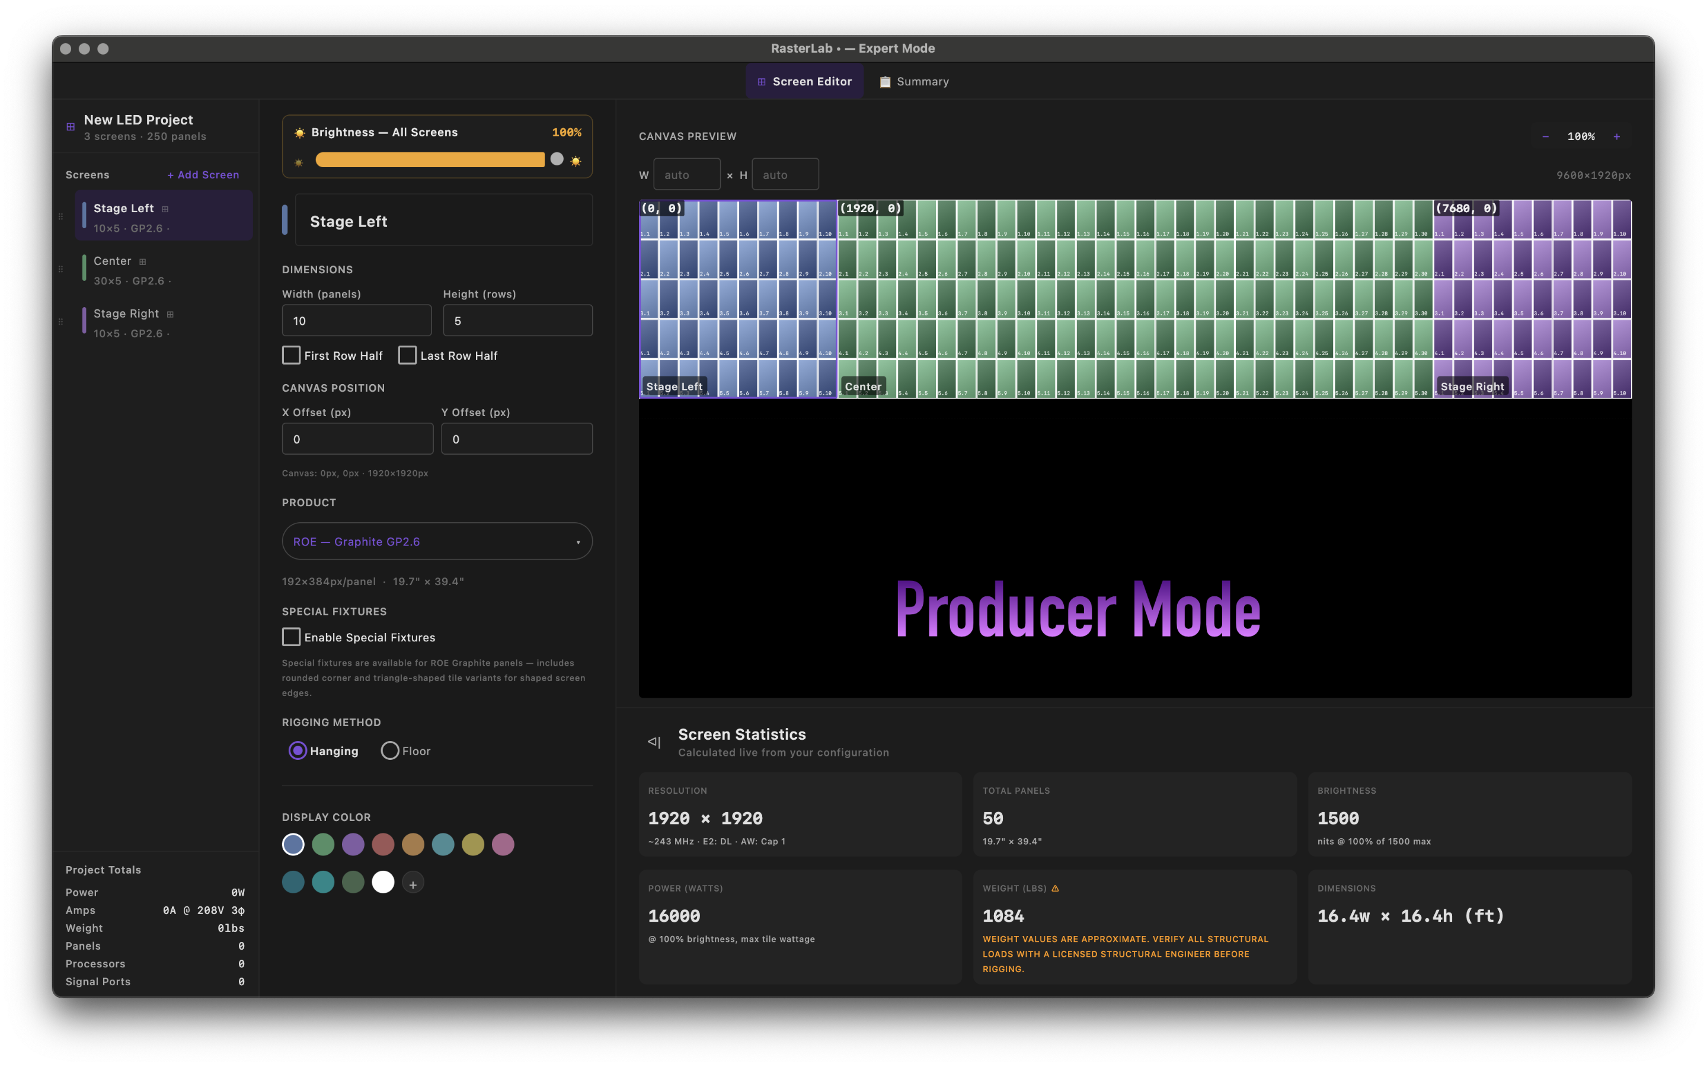Click the grid icon next to Center
The image size is (1707, 1067).
tap(142, 262)
